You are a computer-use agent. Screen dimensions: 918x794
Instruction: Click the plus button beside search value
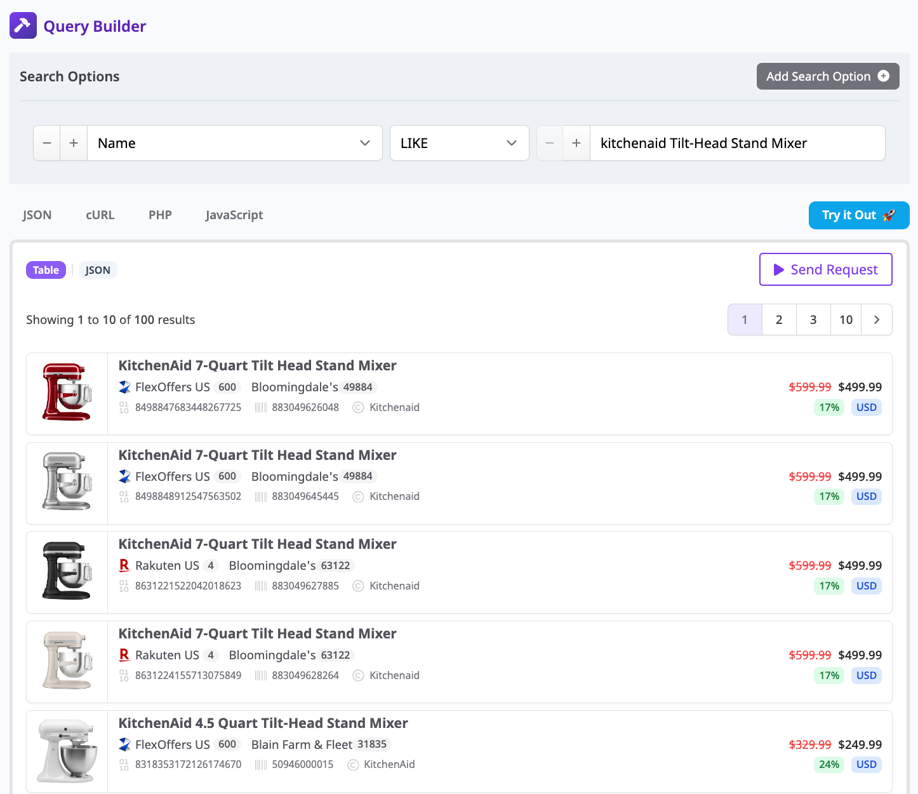pyautogui.click(x=576, y=143)
